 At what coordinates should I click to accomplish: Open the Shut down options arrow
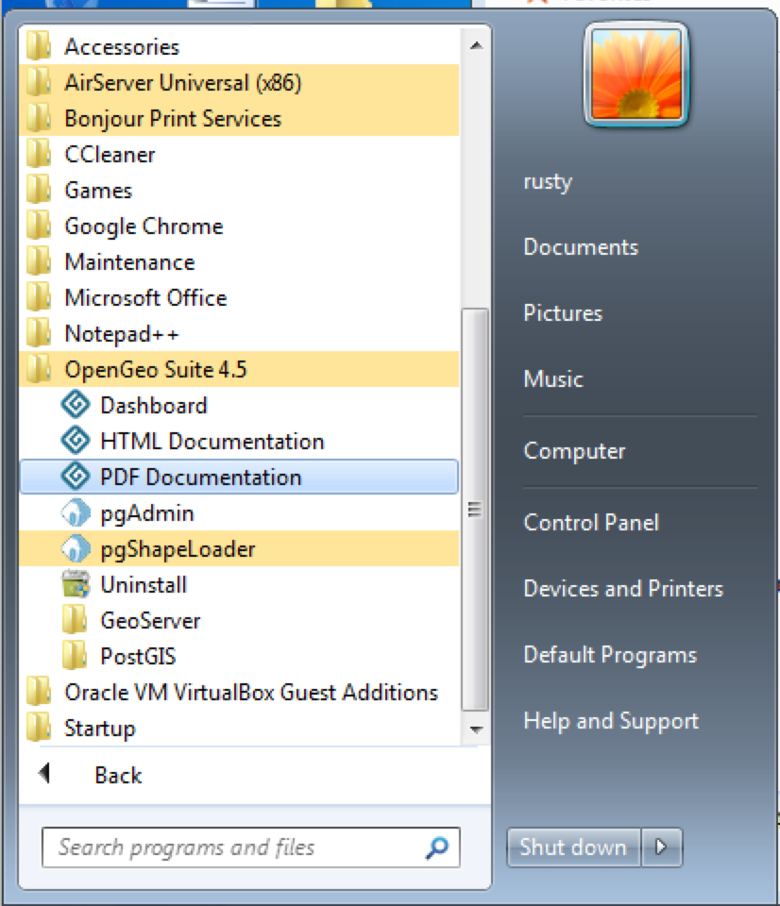coord(661,847)
